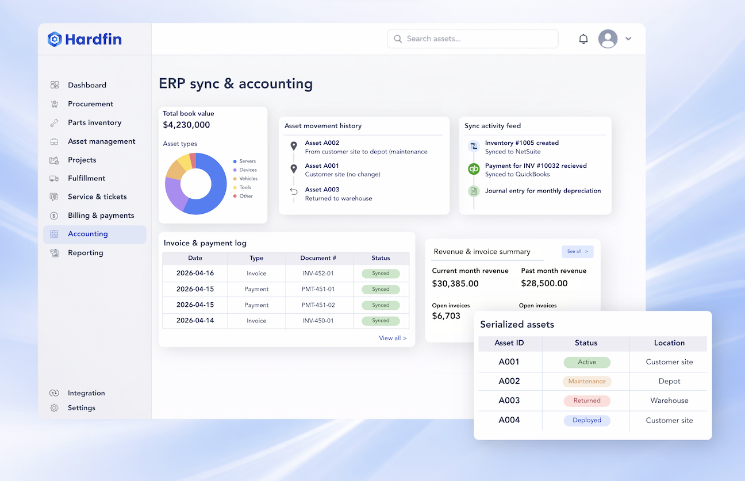This screenshot has height=481, width=745.
Task: Click the NetSuite icon in sync feed
Action: (x=474, y=146)
